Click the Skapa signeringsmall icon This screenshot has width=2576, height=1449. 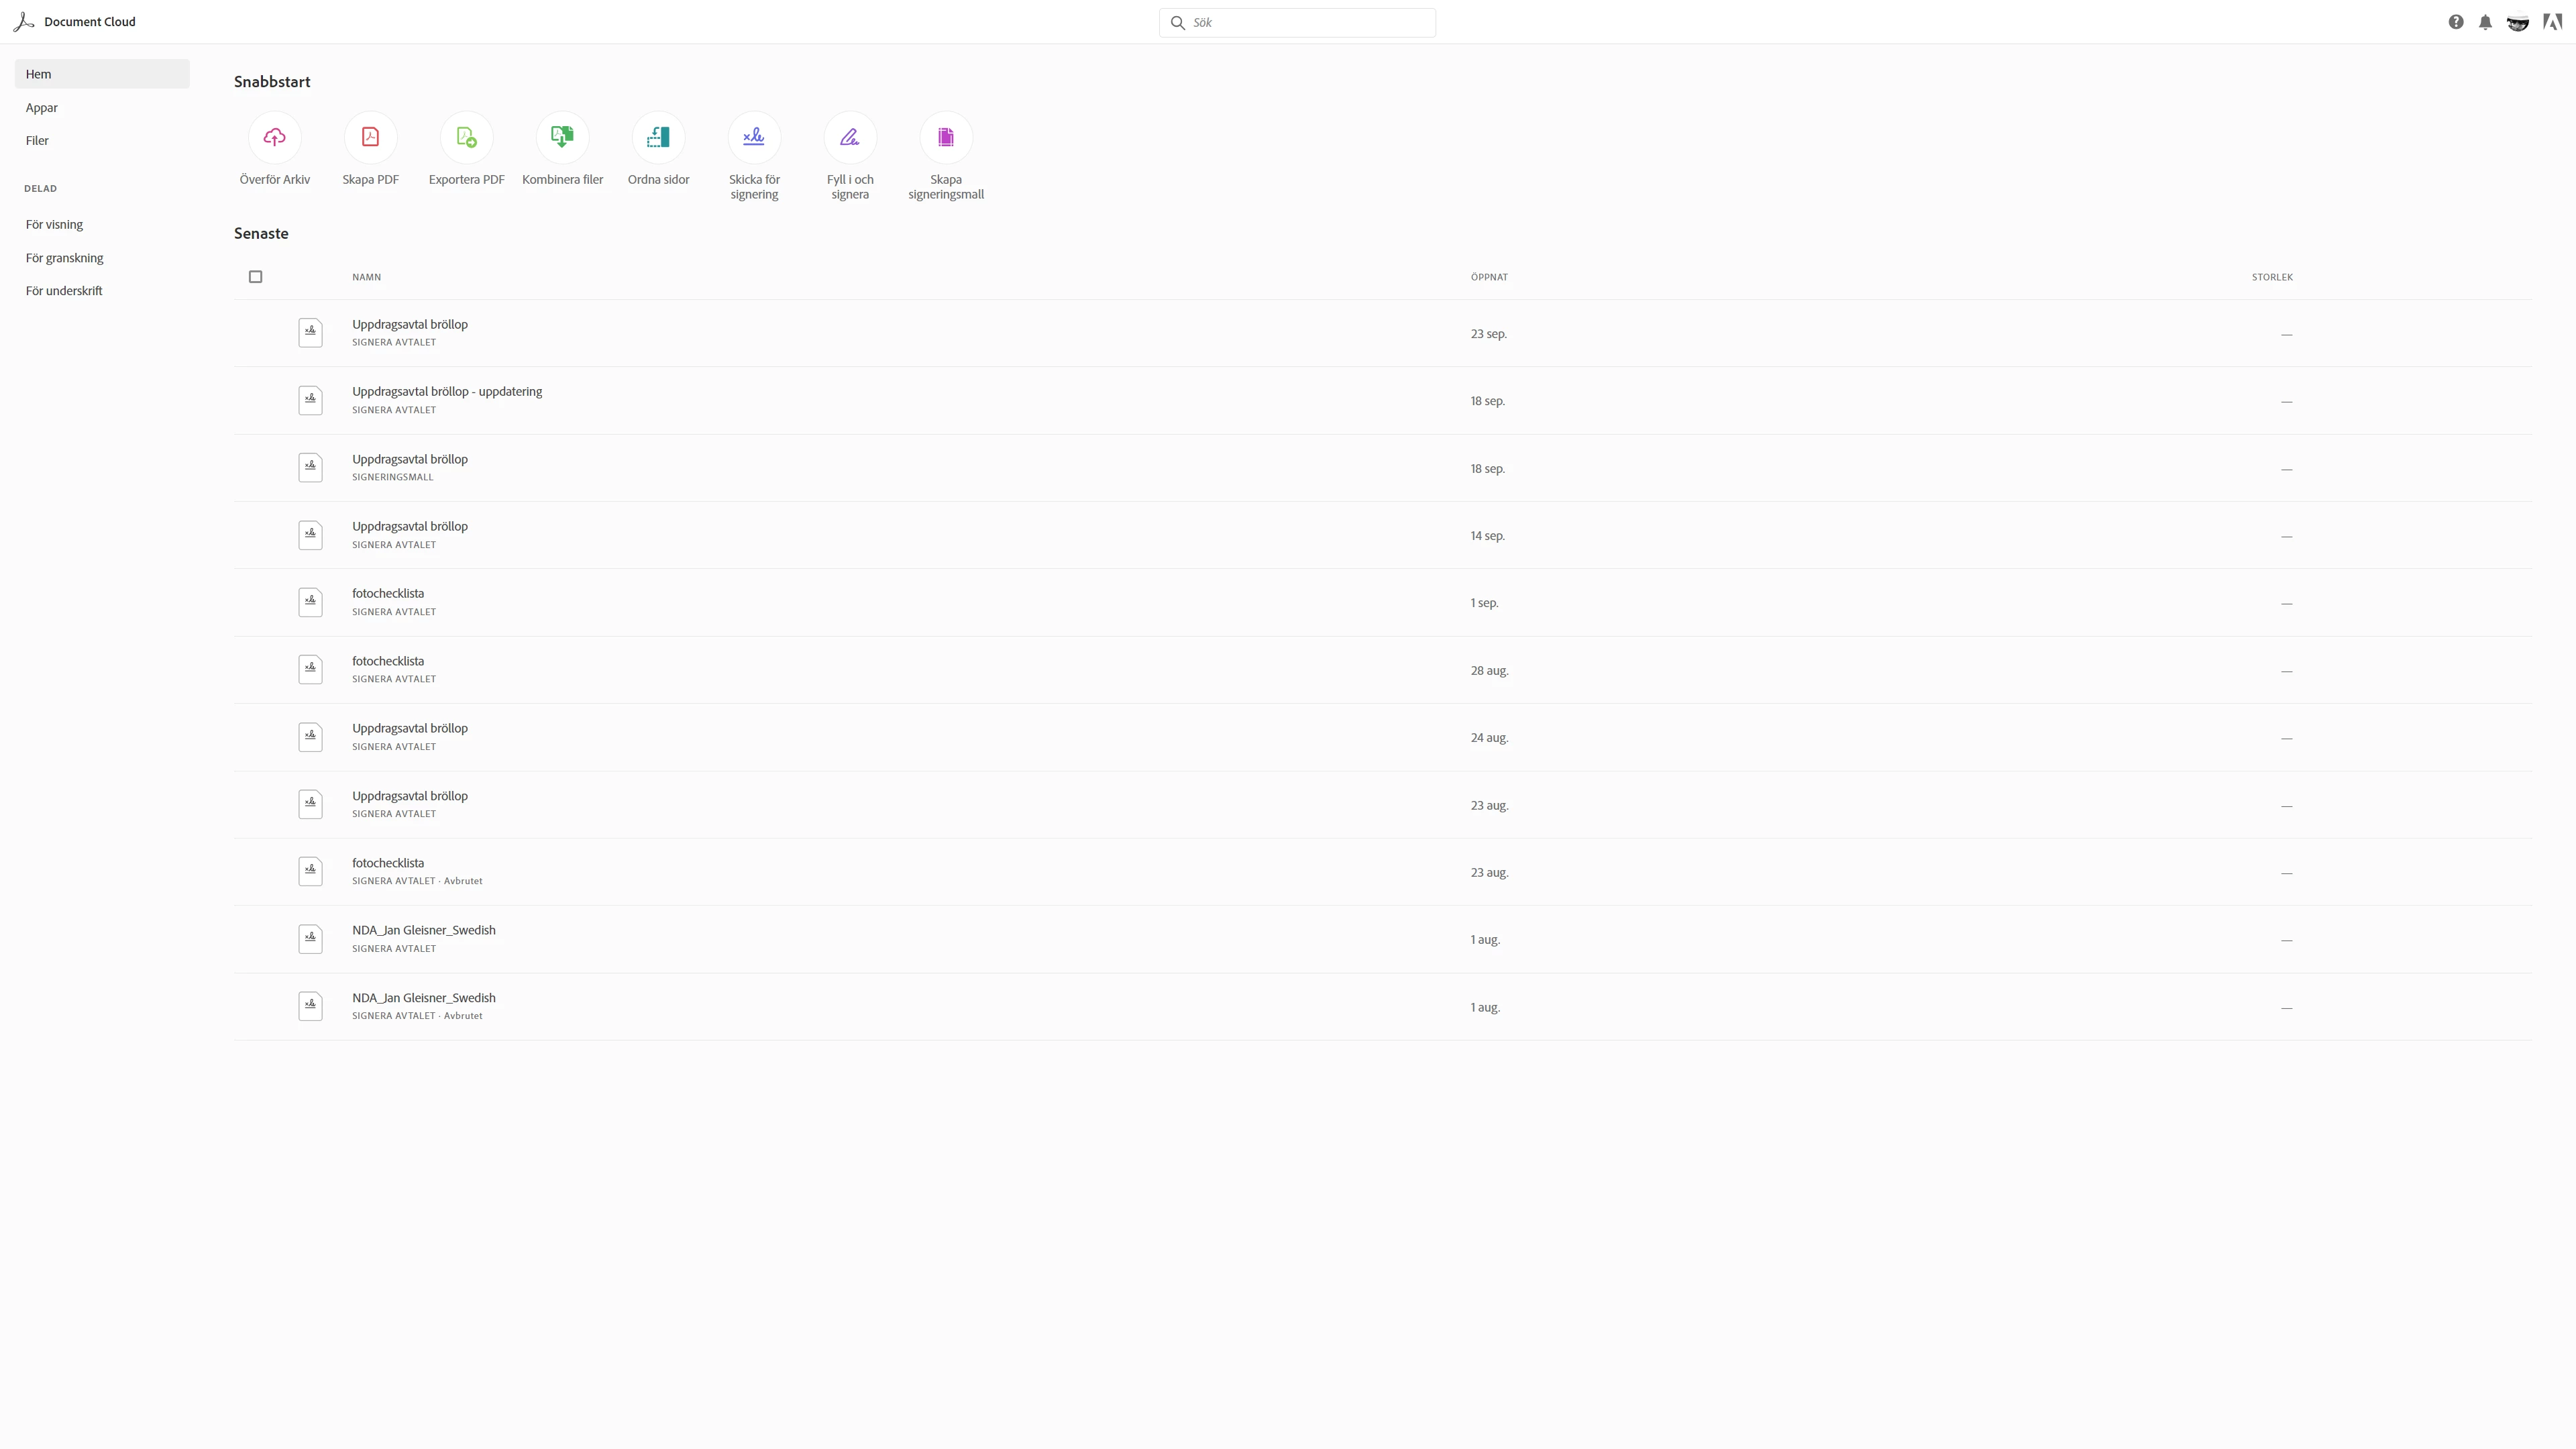945,138
